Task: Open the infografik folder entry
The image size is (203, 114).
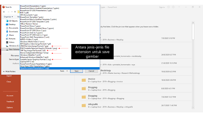Action: [x=136, y=105]
